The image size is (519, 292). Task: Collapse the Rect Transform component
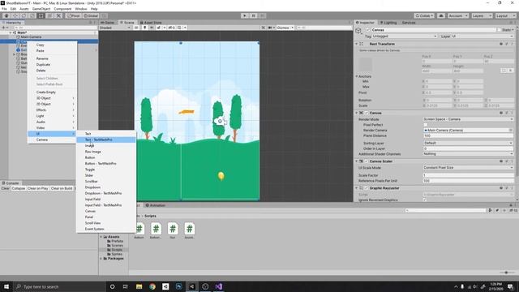(x=357, y=44)
